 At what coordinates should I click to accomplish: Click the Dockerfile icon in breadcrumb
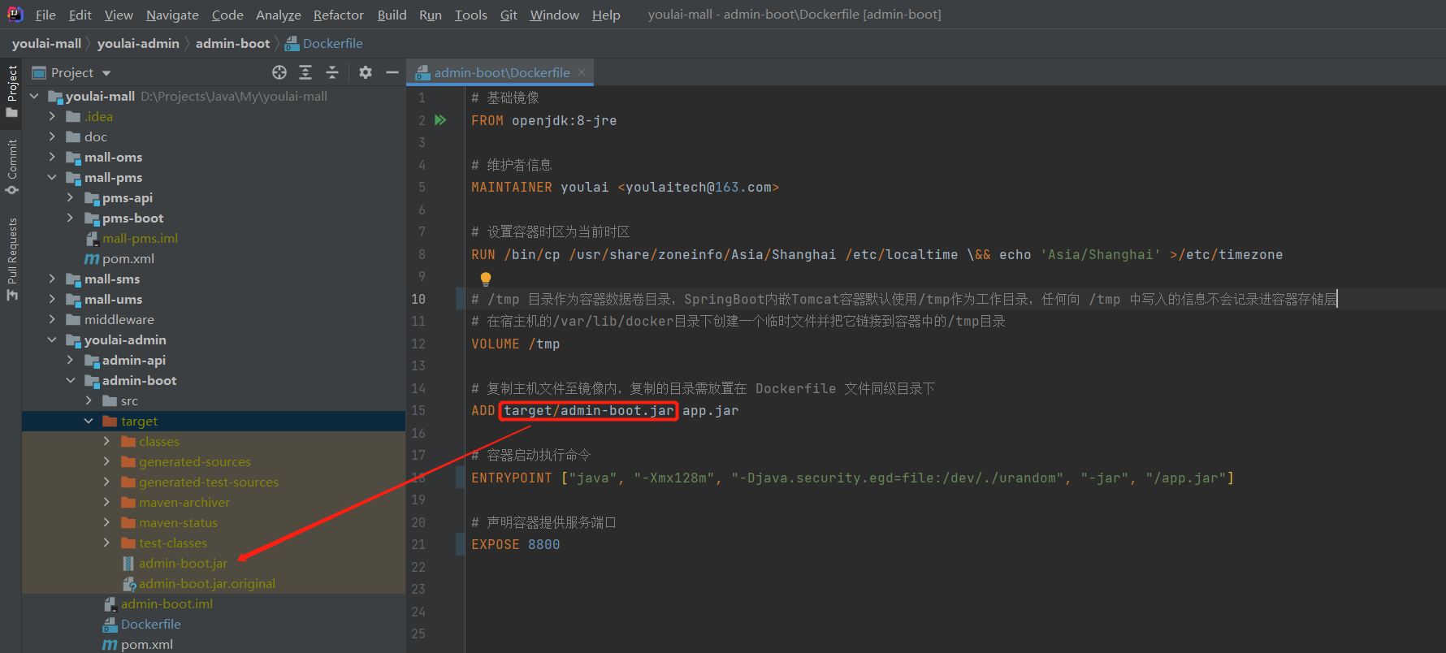[x=292, y=44]
